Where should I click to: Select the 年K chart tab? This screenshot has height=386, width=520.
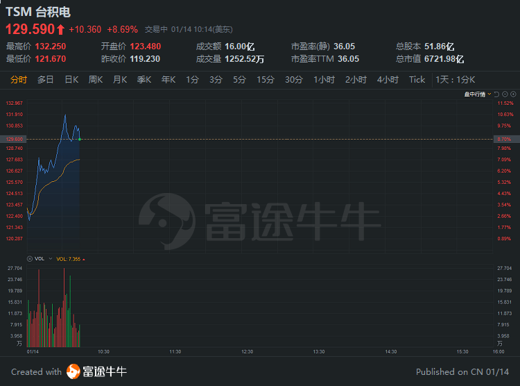[168, 80]
